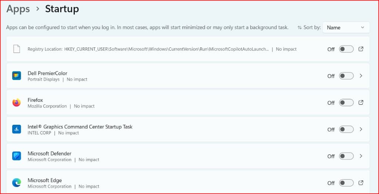Click Microsoft Corporation under Microsoft Defender

pyautogui.click(x=50, y=160)
